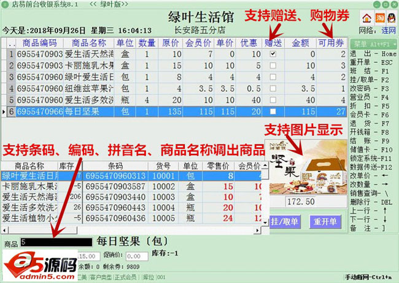Click the 可用券 column header

(331, 43)
